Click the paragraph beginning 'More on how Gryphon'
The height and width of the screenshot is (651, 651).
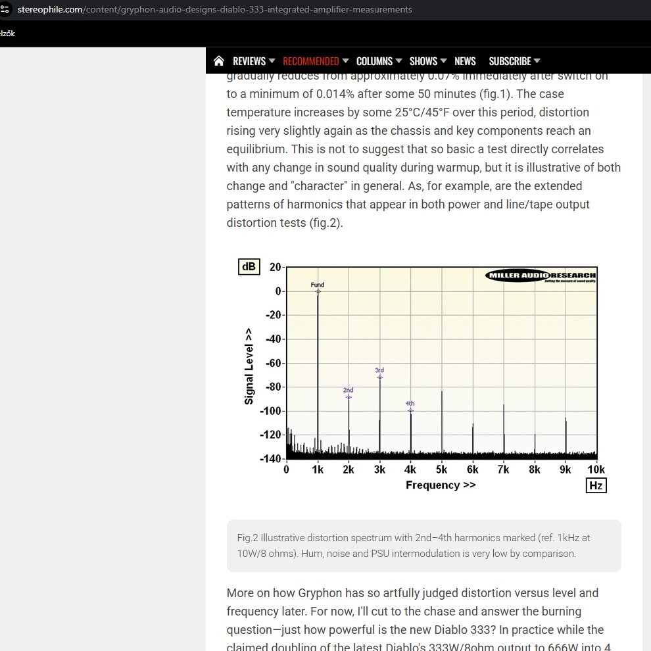point(418,619)
